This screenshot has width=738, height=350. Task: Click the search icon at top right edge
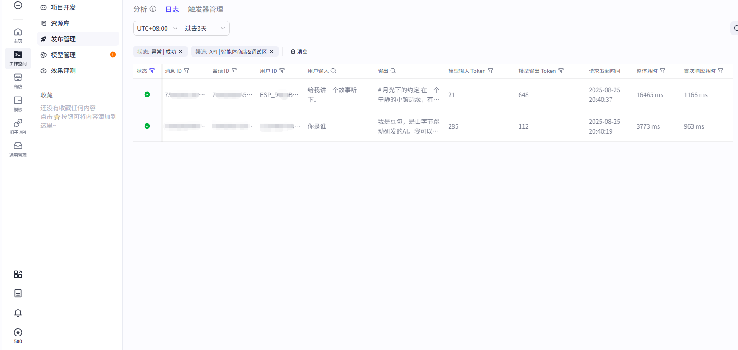[735, 28]
